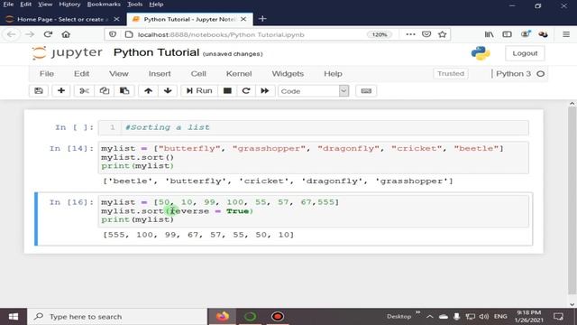This screenshot has height=325, width=577.
Task: Move selected cell up arrow
Action: coord(148,91)
